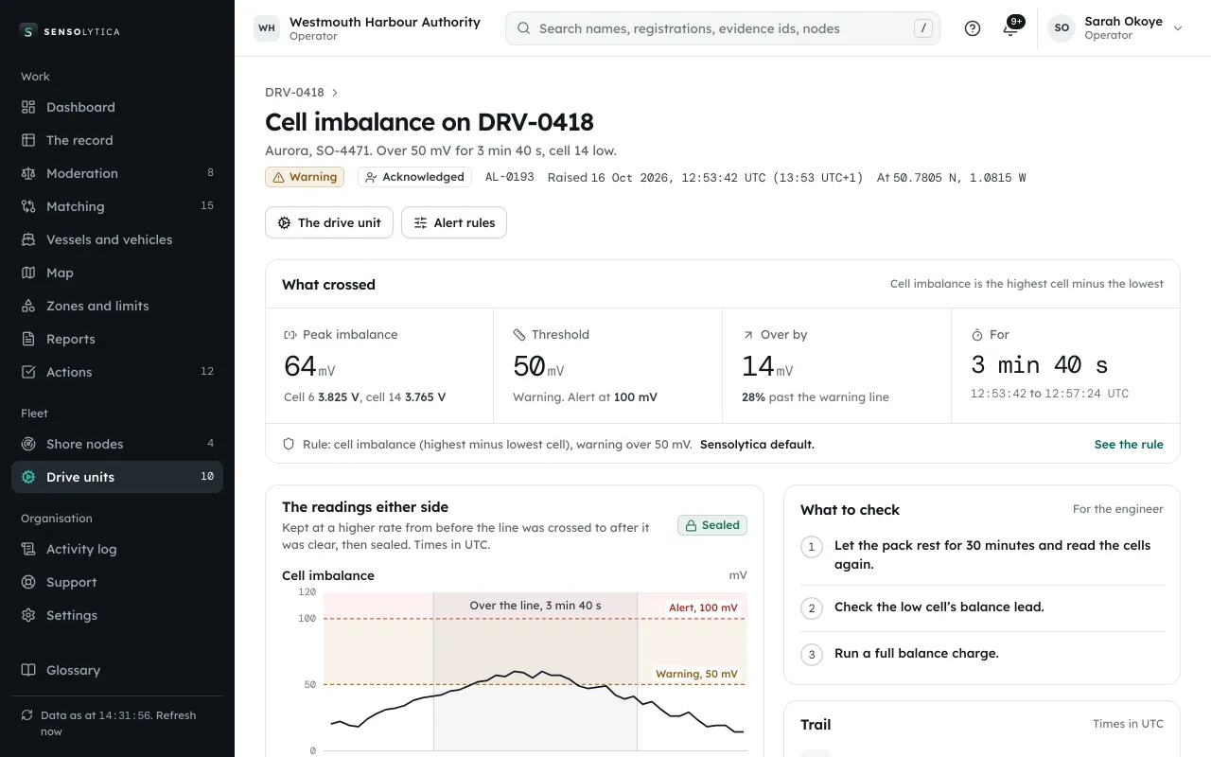This screenshot has height=757, width=1211.
Task: Click the For duration stopwatch icon
Action: [x=977, y=335]
